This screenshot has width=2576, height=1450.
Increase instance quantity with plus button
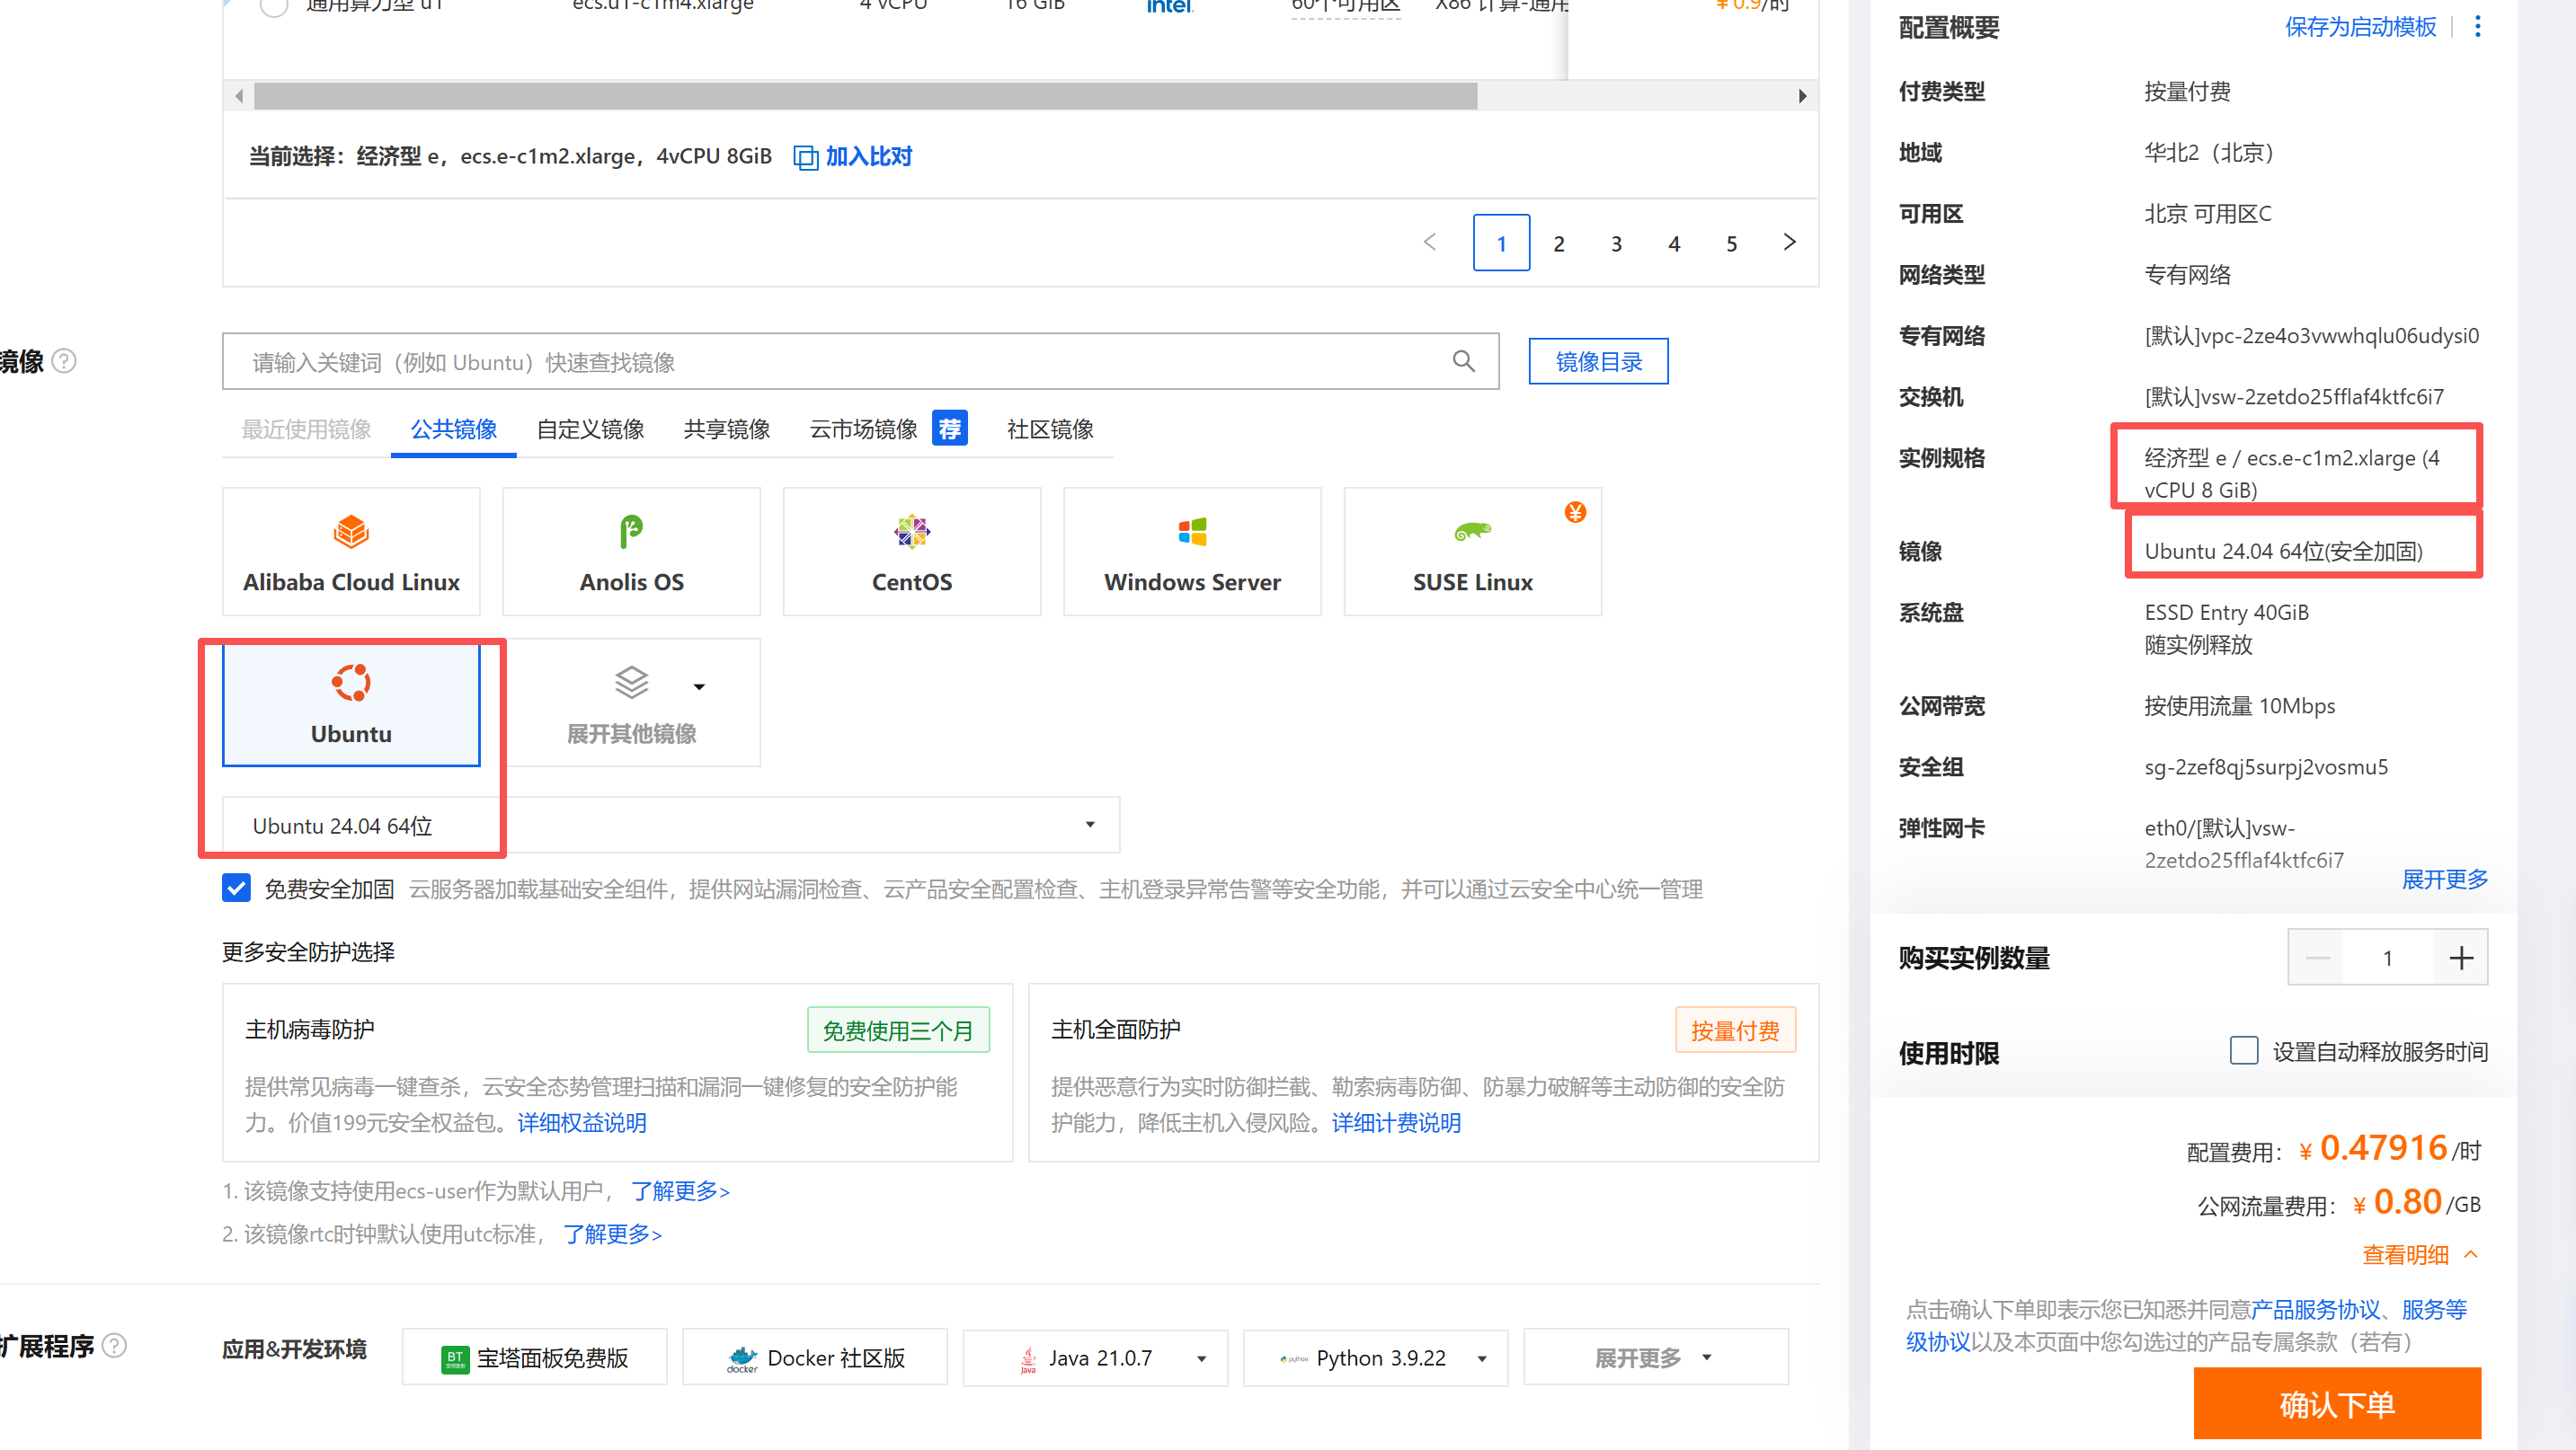pyautogui.click(x=2460, y=958)
